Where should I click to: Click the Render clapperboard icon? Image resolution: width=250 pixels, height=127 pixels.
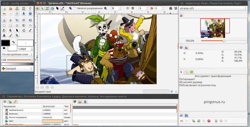coord(171,8)
